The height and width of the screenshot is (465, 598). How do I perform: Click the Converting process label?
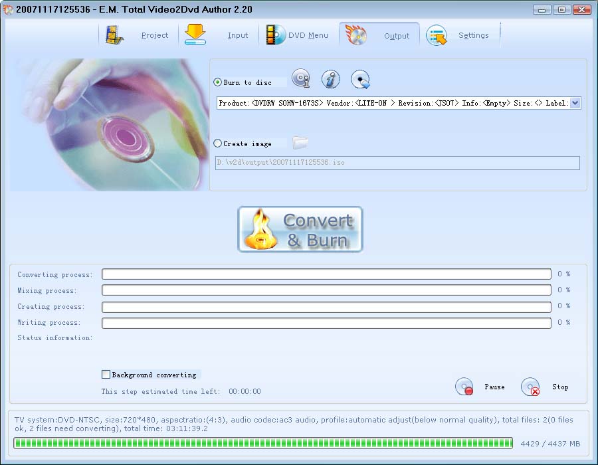click(x=55, y=275)
